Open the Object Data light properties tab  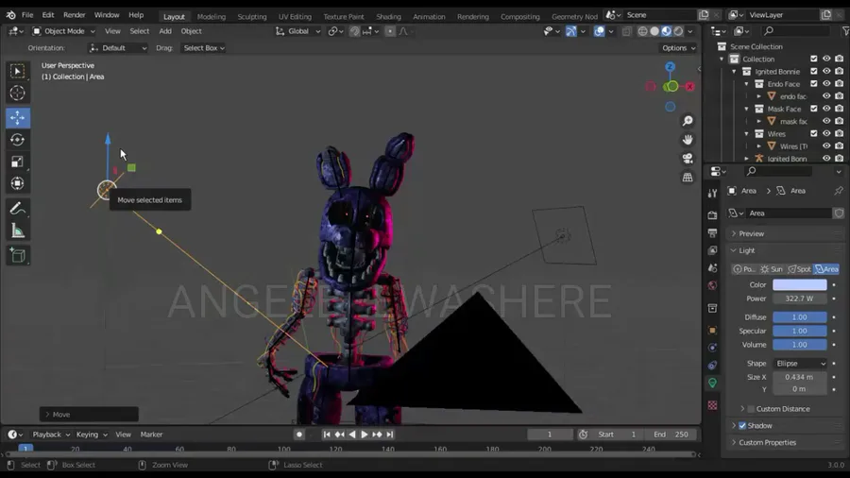(x=712, y=383)
